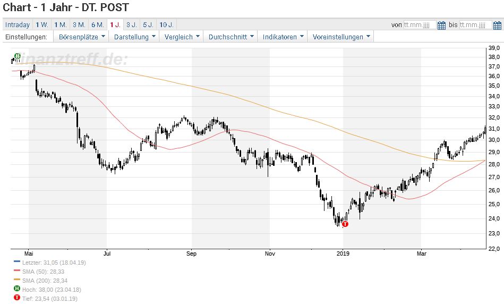Click the red T low marker
This screenshot has height=304, width=504.
[x=345, y=224]
